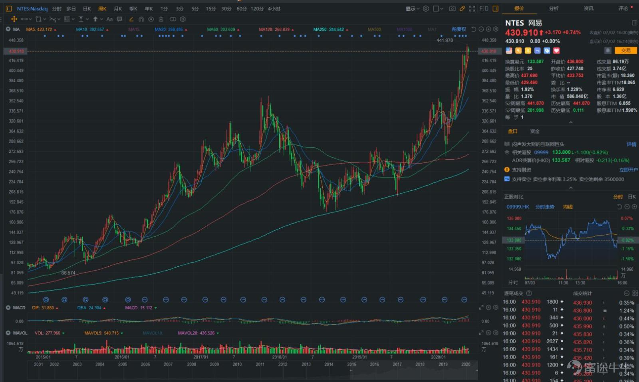The height and width of the screenshot is (382, 639).
Task: Expand the line drawing tool dropdown
Action: [x=30, y=19]
